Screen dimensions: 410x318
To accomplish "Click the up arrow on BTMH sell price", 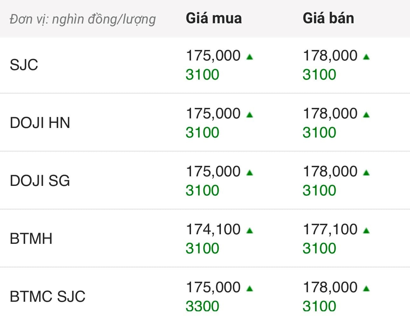I will coord(366,231).
